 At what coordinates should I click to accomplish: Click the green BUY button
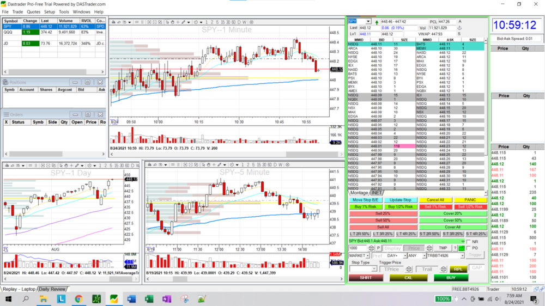point(451,277)
